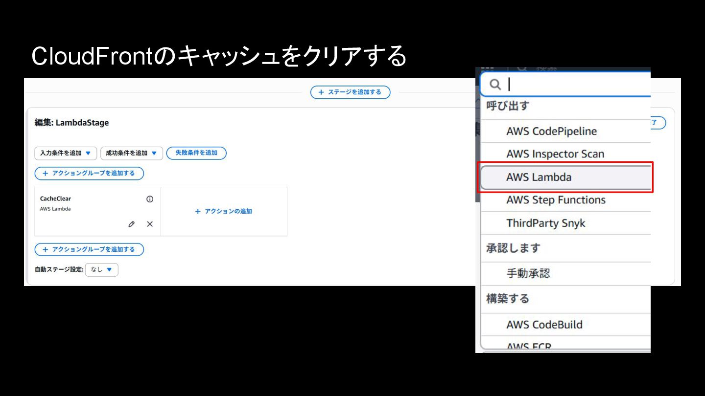The width and height of the screenshot is (705, 396).
Task: Open the 入力条件を追加 dropdown
Action: click(x=66, y=153)
